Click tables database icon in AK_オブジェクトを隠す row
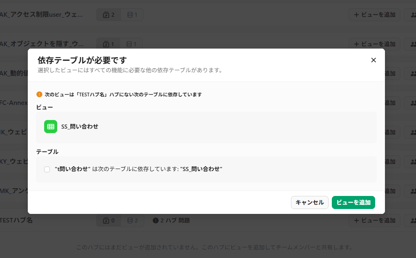Screen dimensions: 416x258 point(130,44)
